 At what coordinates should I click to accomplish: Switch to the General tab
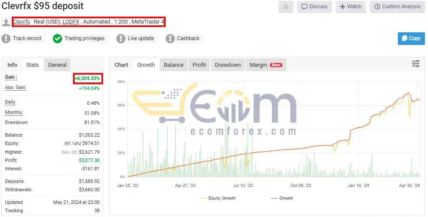(57, 65)
